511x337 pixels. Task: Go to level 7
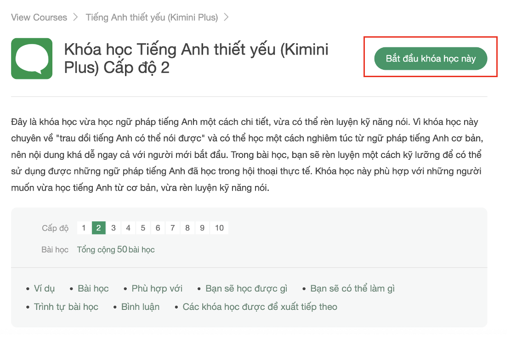tap(172, 228)
